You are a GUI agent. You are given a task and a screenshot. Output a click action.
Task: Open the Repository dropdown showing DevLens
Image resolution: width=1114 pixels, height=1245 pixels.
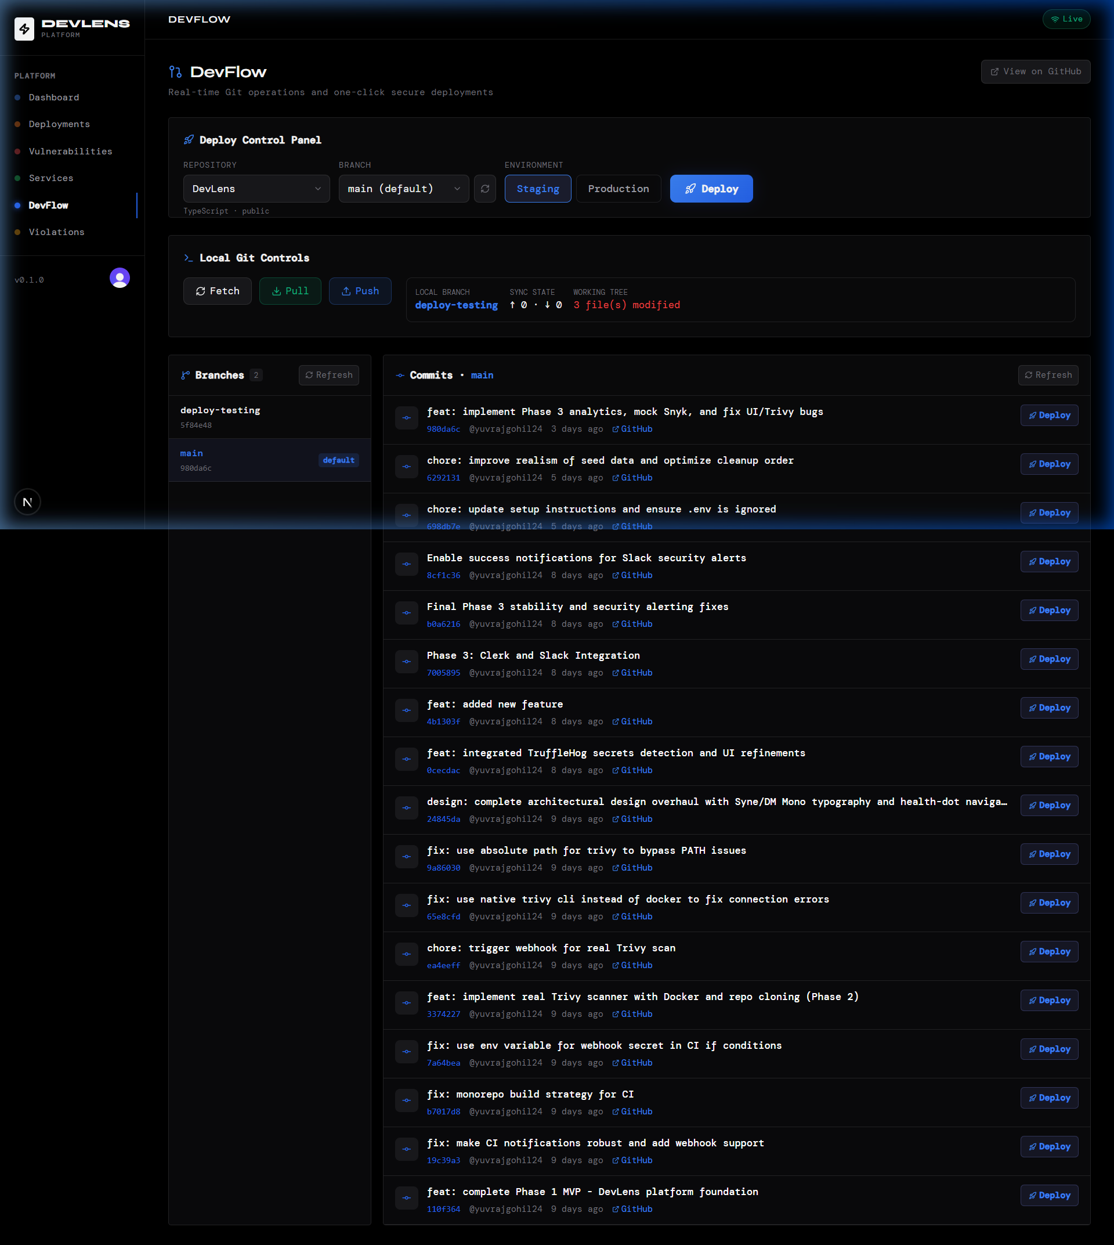pos(256,189)
